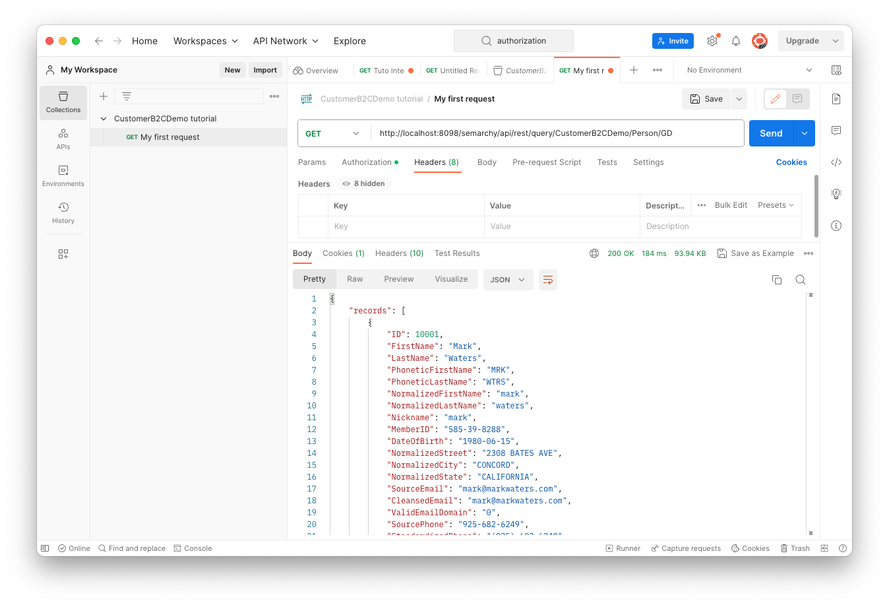Open the APIs sidebar panel
Screen dimensions: 889x605
tap(63, 139)
